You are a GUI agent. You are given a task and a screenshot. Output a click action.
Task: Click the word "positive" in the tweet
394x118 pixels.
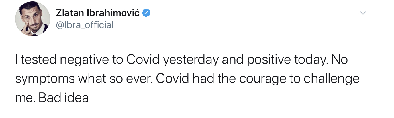266,60
